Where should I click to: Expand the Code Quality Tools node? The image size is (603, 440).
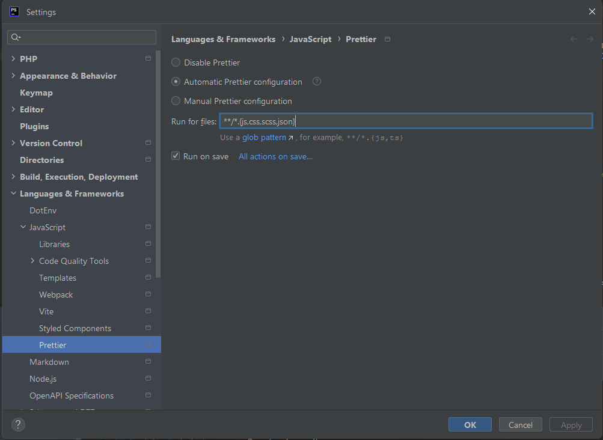pos(32,261)
